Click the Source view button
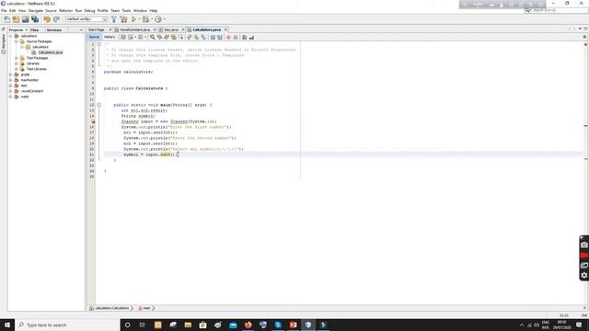 94,37
